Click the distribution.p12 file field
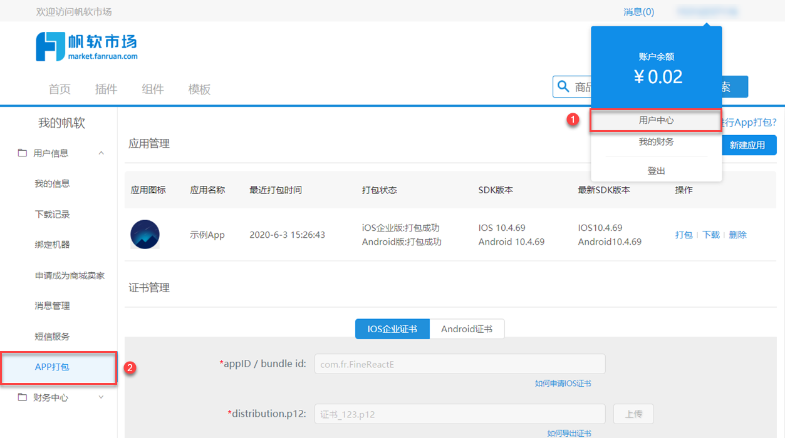Screen dimensions: 785x438 pyautogui.click(x=460, y=414)
